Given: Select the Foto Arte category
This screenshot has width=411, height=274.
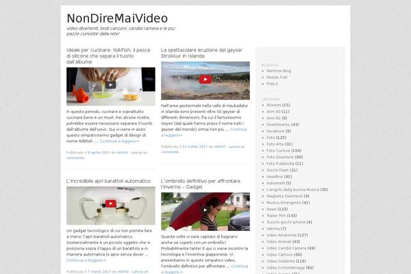Looking at the screenshot, I should coord(275,145).
